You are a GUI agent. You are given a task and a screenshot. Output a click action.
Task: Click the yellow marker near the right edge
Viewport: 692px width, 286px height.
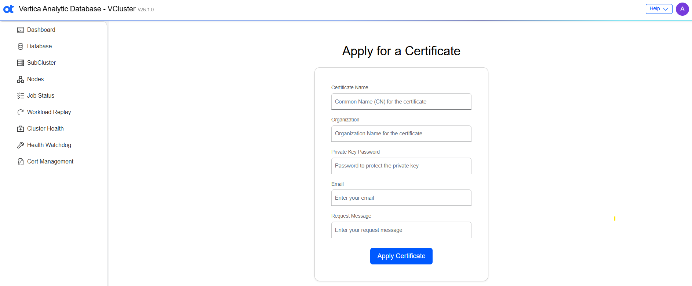(615, 219)
